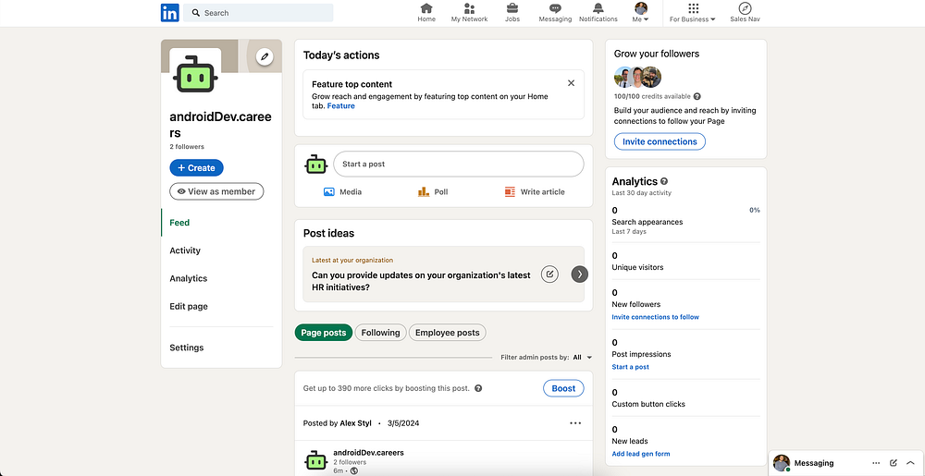Click Write article
925x476 pixels.
535,191
